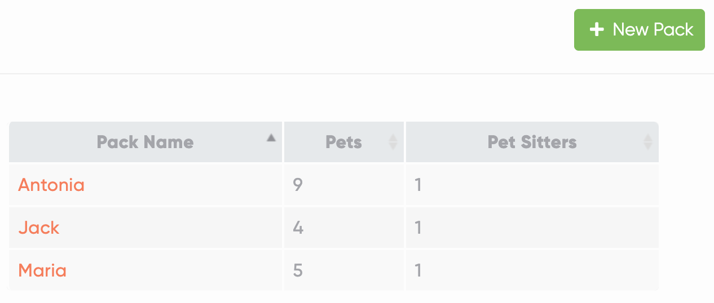Viewport: 714px width, 303px height.
Task: Click the Pet Sitters column sort arrows
Action: coord(648,142)
